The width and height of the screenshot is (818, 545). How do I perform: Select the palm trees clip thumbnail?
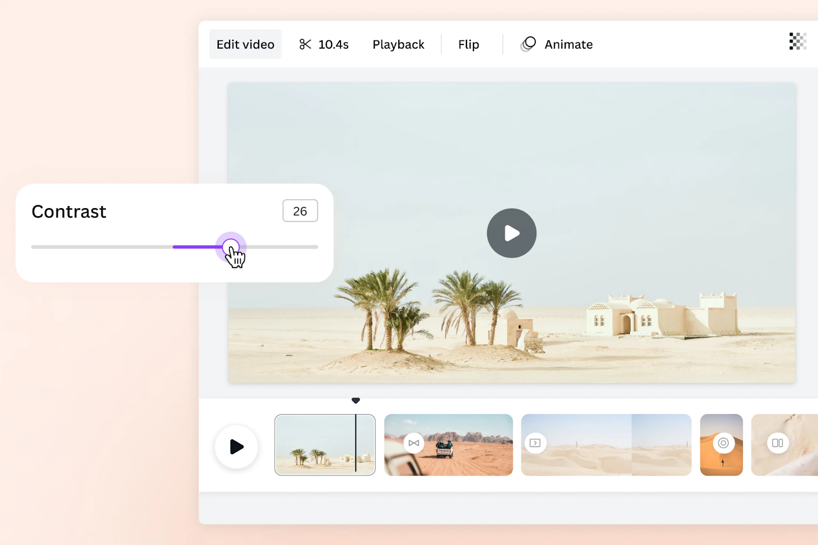tap(325, 445)
